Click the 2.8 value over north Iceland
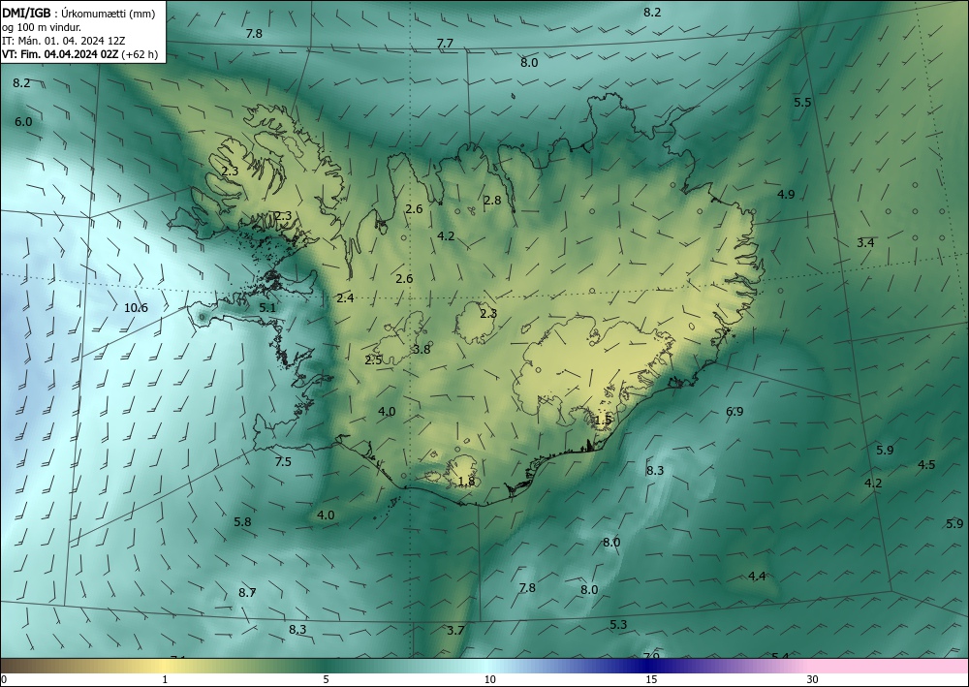 pos(492,201)
